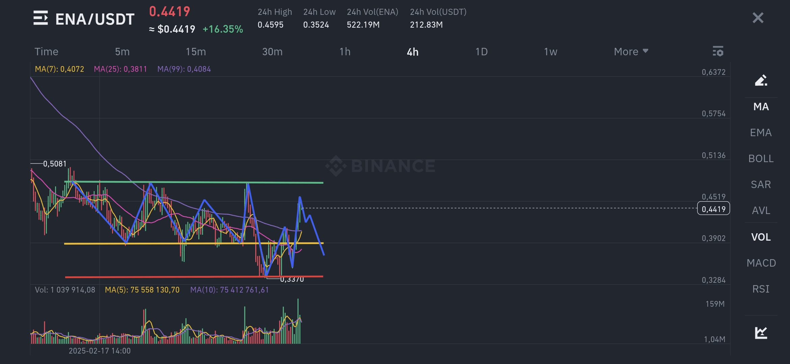Image resolution: width=790 pixels, height=364 pixels.
Task: Click the chart indicators icon at bottom right
Action: (761, 333)
